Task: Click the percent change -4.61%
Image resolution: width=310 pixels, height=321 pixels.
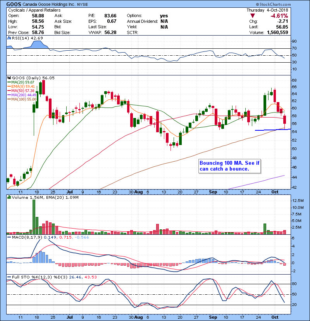Action: coord(279,16)
